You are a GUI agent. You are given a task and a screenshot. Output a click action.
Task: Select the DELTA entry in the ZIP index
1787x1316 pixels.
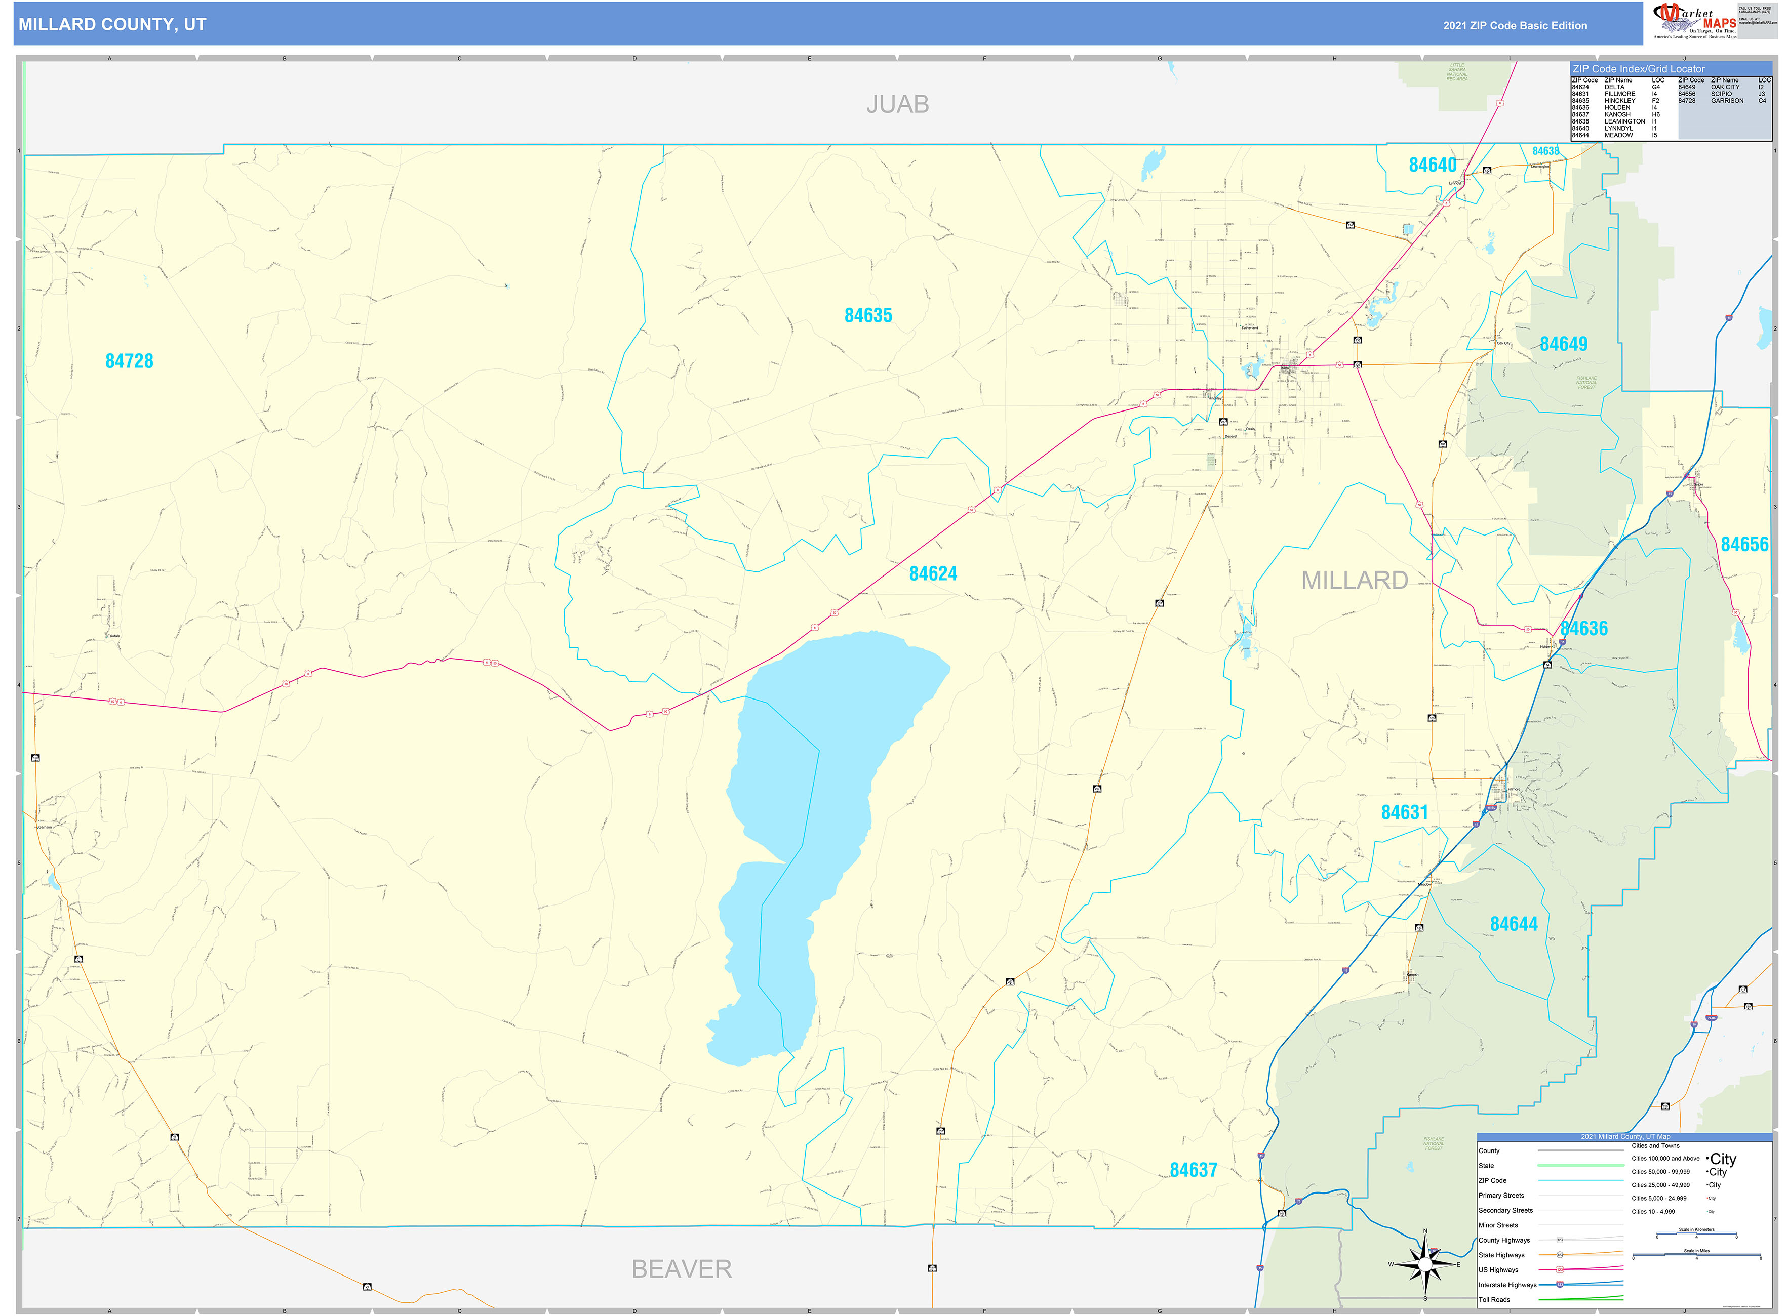click(1614, 87)
